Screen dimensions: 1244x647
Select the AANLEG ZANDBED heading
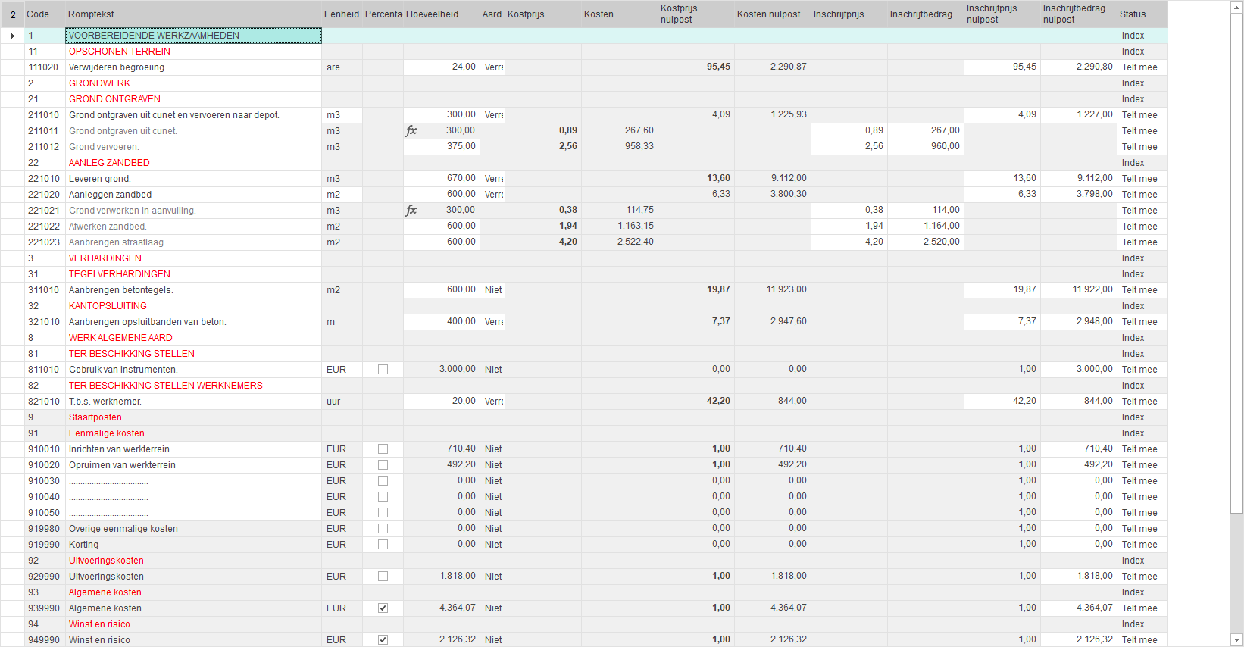[x=109, y=163]
